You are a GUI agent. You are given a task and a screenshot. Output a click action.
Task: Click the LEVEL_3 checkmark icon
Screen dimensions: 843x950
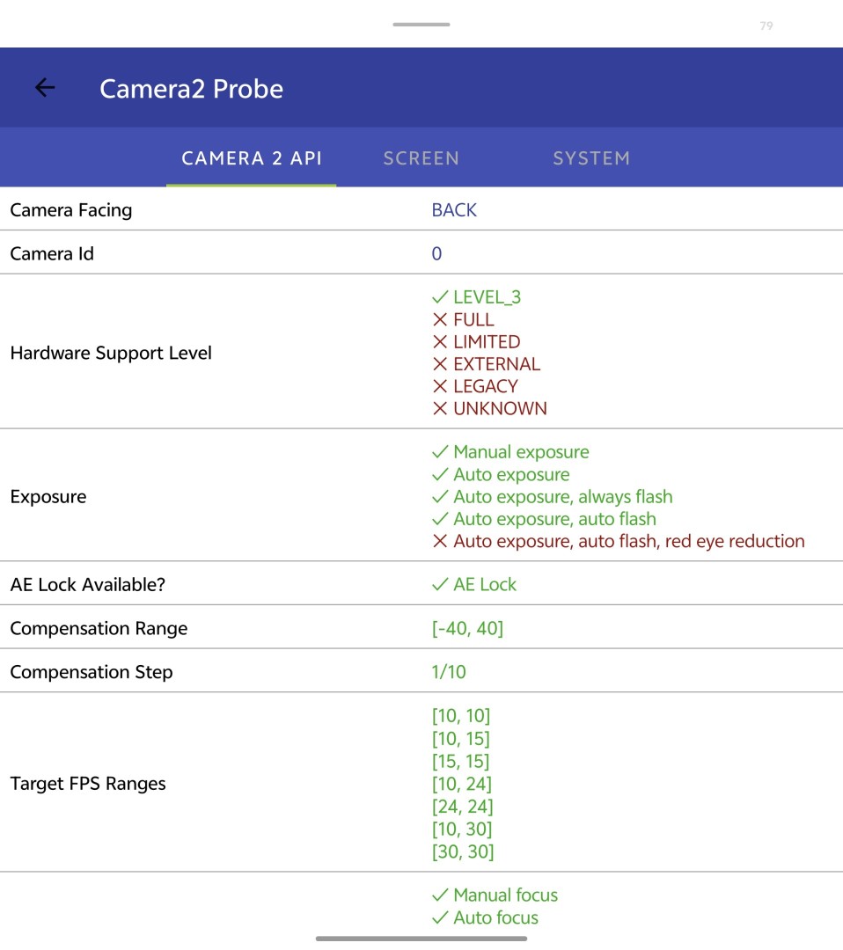pos(440,297)
